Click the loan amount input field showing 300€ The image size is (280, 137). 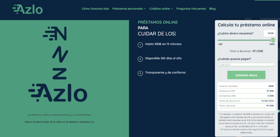tap(270, 33)
